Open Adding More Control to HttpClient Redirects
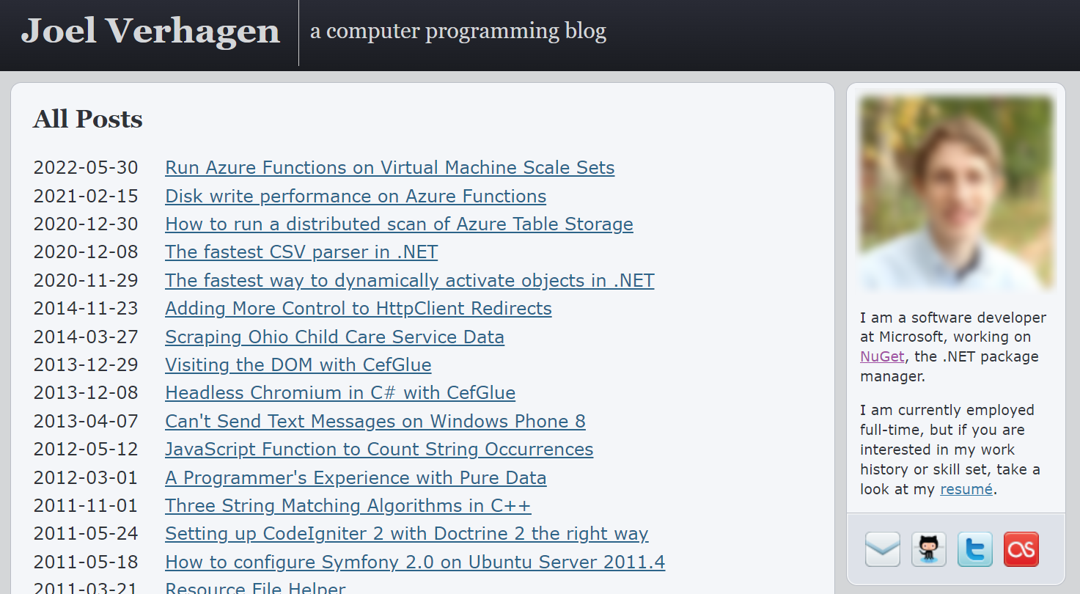This screenshot has width=1080, height=594. point(359,309)
